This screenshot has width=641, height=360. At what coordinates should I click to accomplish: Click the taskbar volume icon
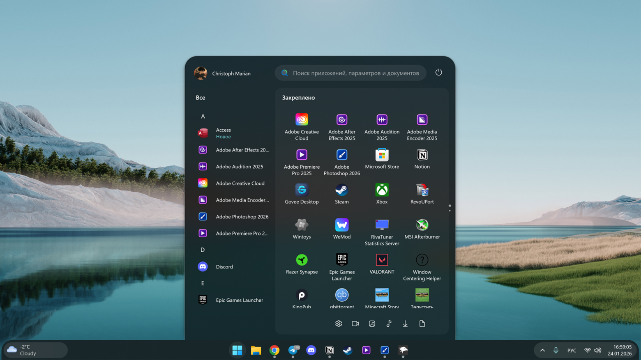(x=598, y=350)
